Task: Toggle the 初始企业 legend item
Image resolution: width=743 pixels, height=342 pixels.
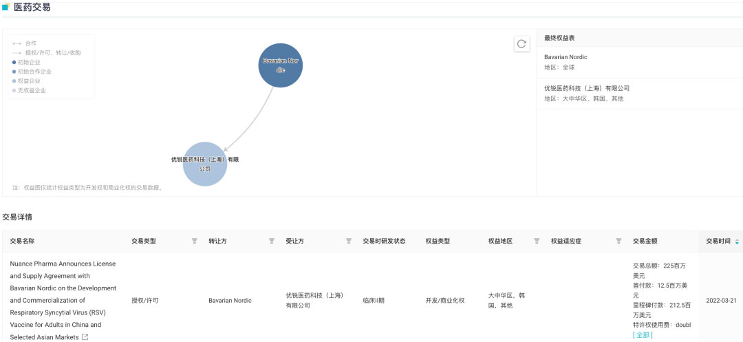Action: point(28,62)
